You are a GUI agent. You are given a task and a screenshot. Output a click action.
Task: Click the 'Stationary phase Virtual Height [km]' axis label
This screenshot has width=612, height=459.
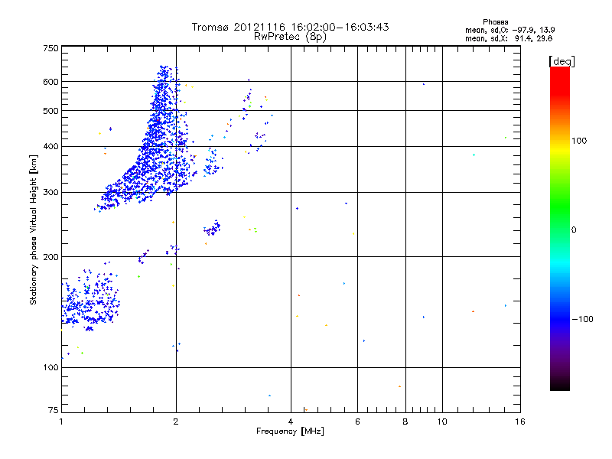(x=34, y=230)
